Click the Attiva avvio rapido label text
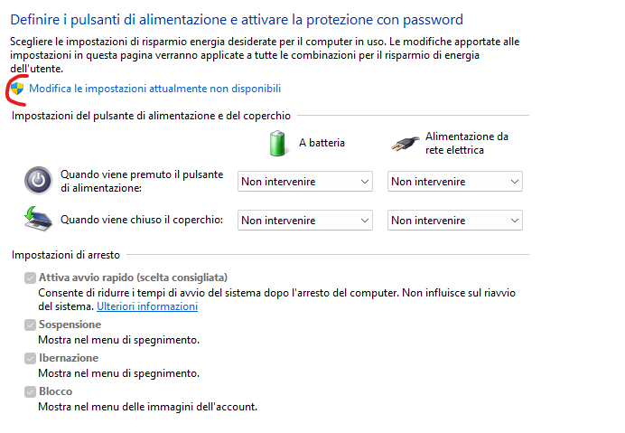Viewport: 625px width, 433px height. 133,278
